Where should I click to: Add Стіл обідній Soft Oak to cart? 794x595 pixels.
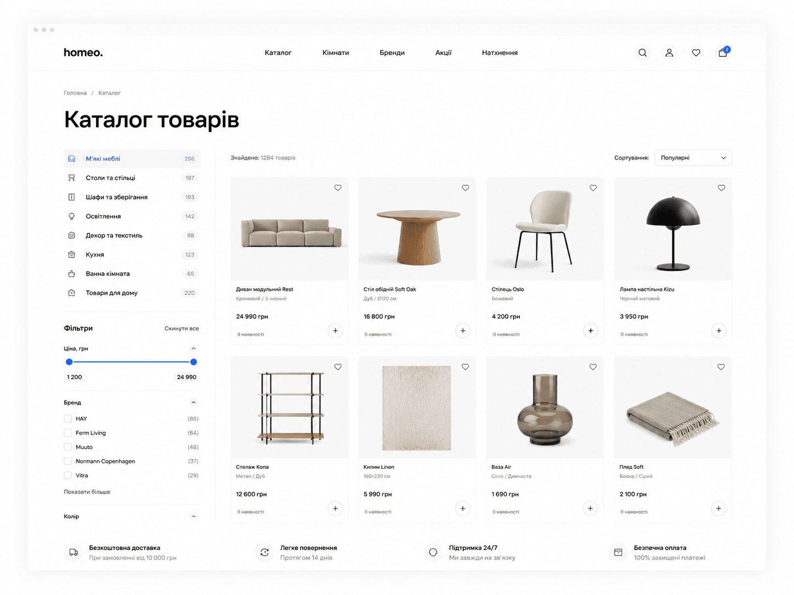click(x=463, y=330)
